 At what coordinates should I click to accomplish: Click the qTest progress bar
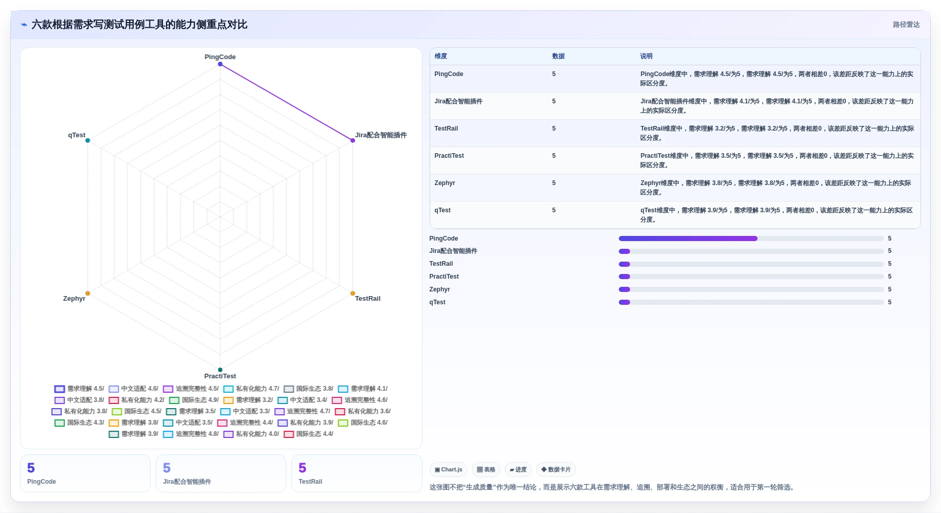pyautogui.click(x=751, y=302)
